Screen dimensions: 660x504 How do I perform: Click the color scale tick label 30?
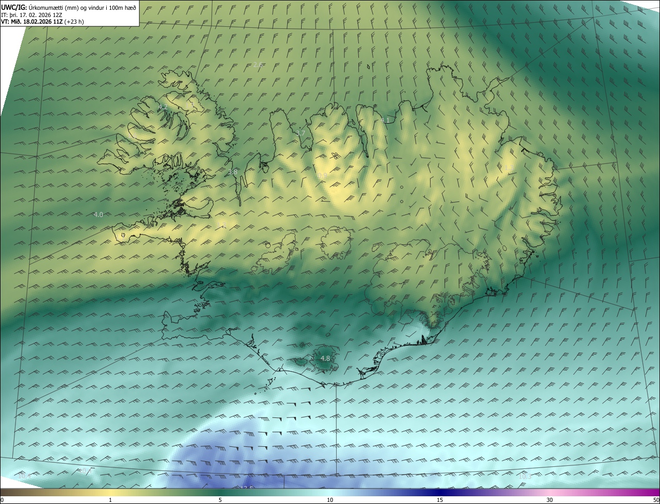point(550,500)
